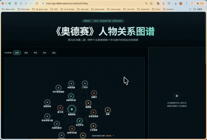Screen dimensions: 207x140
Task: Click the toolbar icon left of the extensions puzzle
Action: click(163, 3)
